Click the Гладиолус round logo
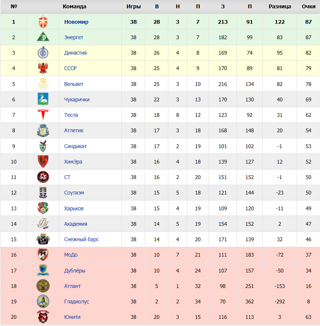The width and height of the screenshot is (320, 326). pos(43,301)
